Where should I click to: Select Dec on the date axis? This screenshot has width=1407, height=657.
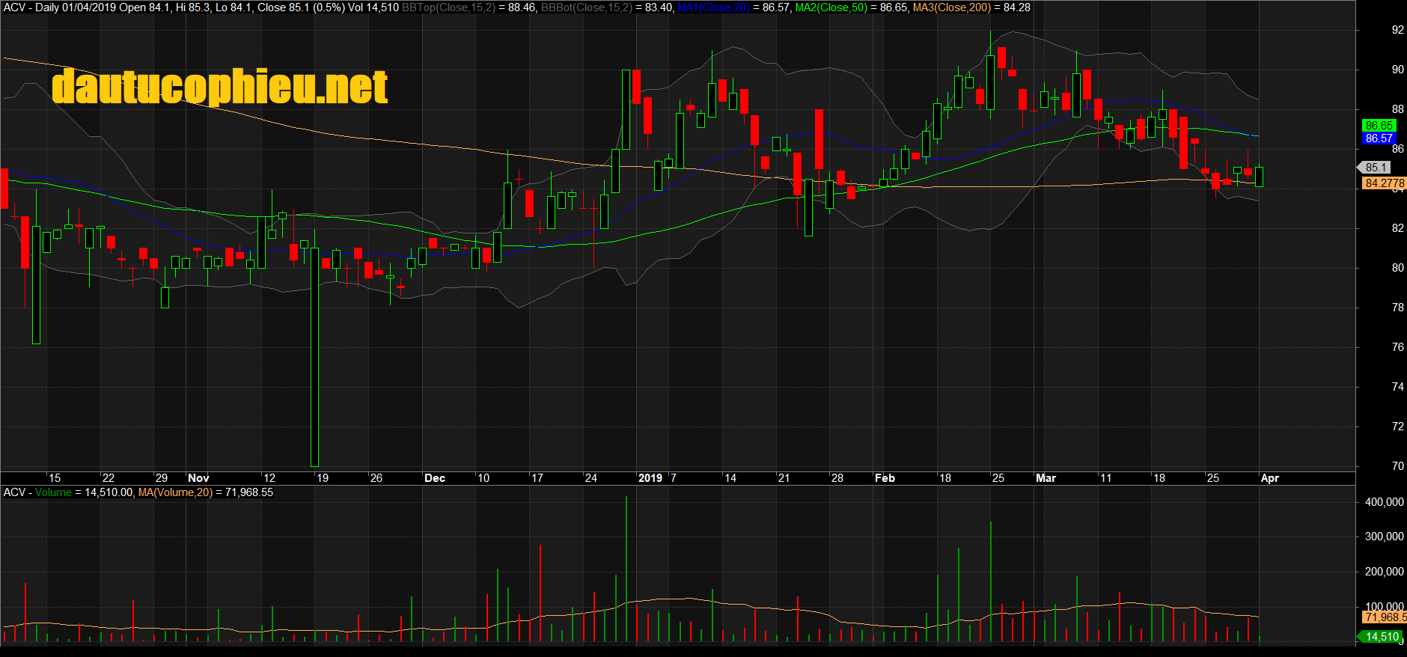pos(434,478)
